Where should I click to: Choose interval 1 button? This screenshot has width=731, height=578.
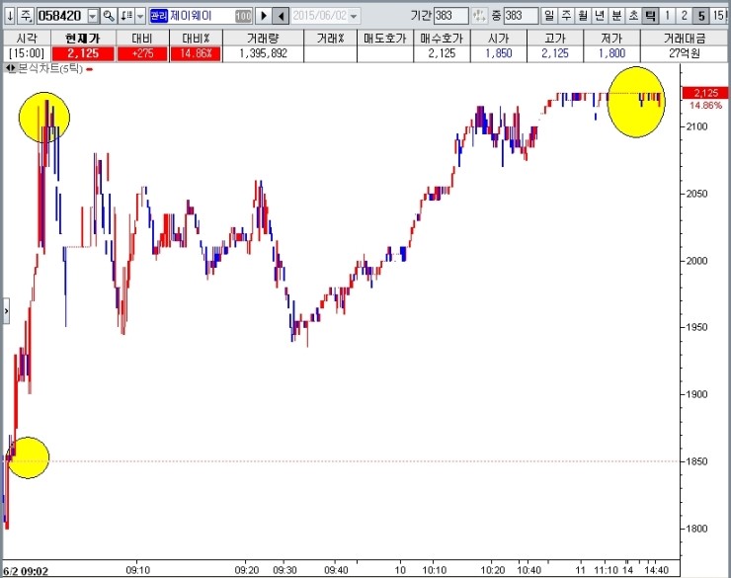(x=668, y=16)
